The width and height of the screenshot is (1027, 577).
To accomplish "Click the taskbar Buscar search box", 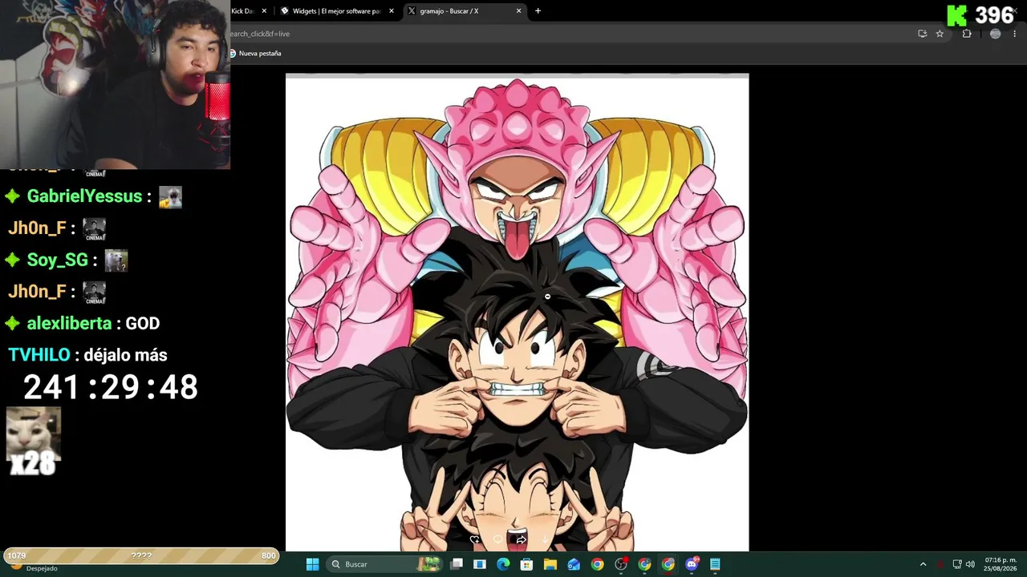I will (x=384, y=564).
